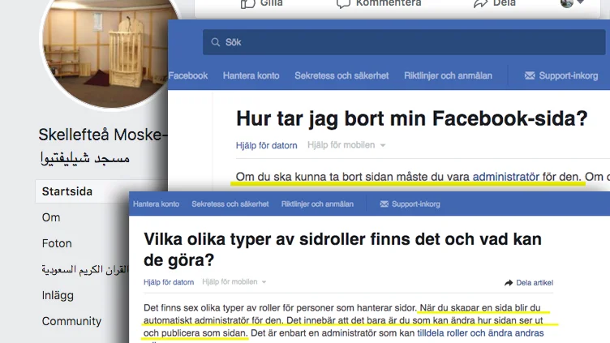Open Hantera konto in lower help window
The image size is (610, 343).
point(156,204)
